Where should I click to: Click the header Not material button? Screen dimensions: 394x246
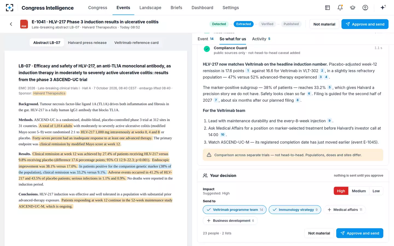coord(324,24)
